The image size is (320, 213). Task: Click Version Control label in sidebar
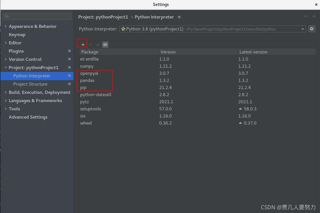(x=25, y=59)
